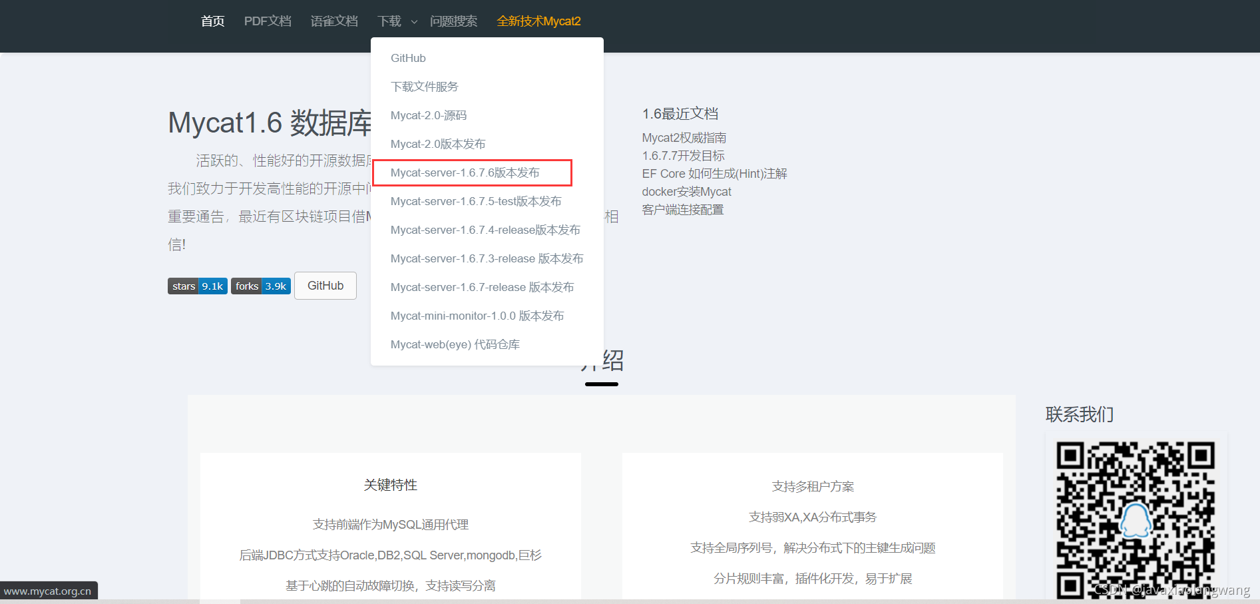Open the docker安装Mycat document link
Image resolution: width=1260 pixels, height=604 pixels.
[x=686, y=192]
